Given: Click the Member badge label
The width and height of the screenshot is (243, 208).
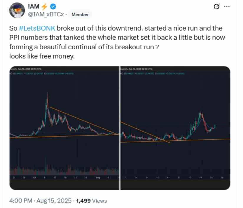Looking at the screenshot, I should pyautogui.click(x=80, y=14).
